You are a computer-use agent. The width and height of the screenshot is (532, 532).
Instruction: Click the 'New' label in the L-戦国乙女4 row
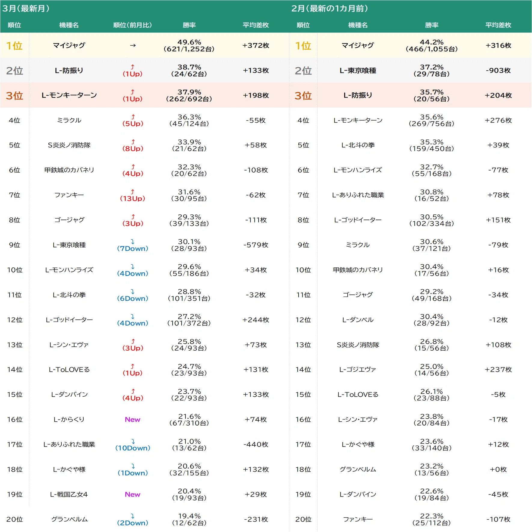(133, 494)
